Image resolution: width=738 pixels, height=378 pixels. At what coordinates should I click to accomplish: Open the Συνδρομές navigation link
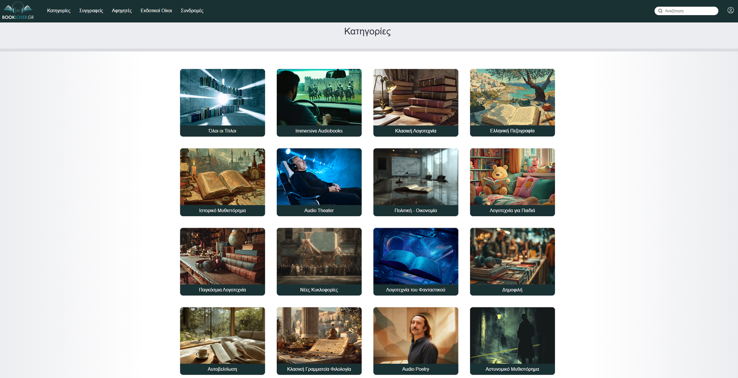tap(192, 11)
